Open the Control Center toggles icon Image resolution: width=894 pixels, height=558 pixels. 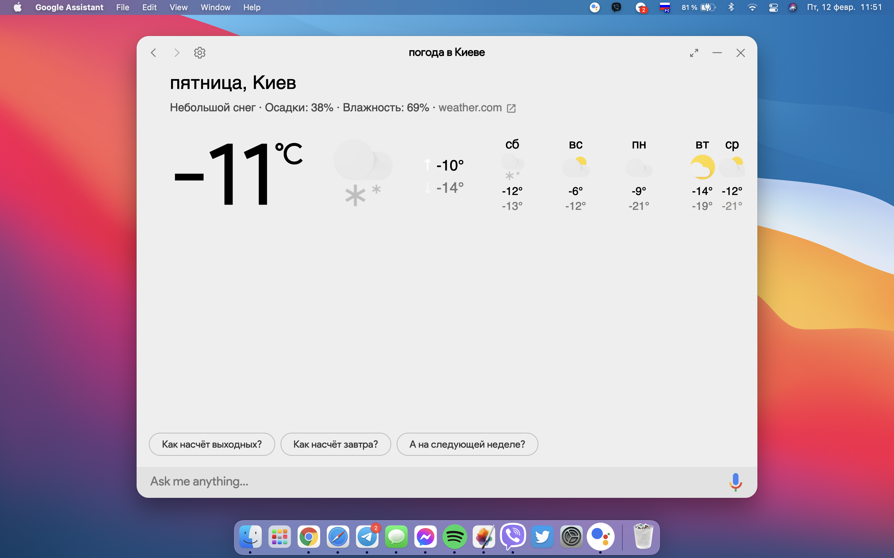coord(773,7)
